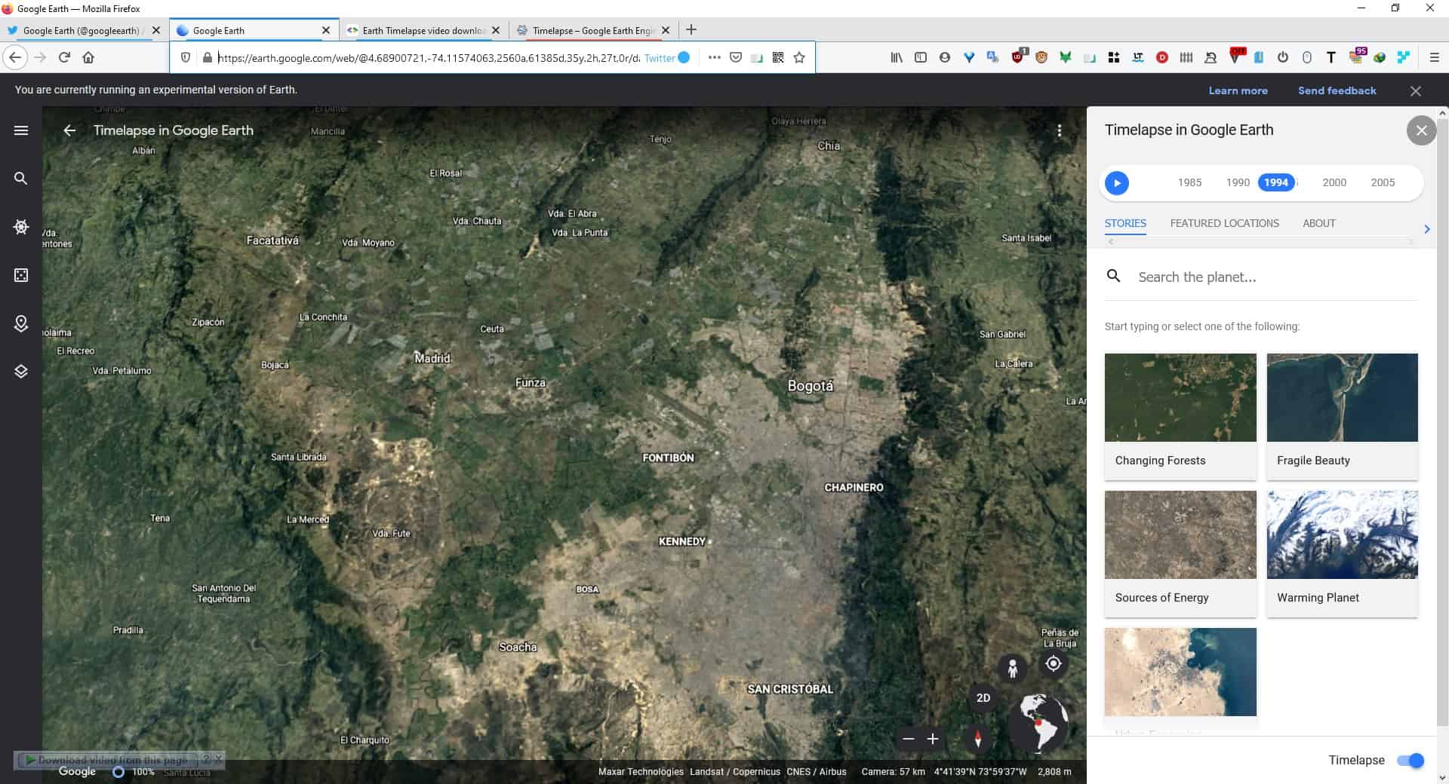Open the page actions '...' menu in the address bar
The height and width of the screenshot is (784, 1449).
(713, 57)
